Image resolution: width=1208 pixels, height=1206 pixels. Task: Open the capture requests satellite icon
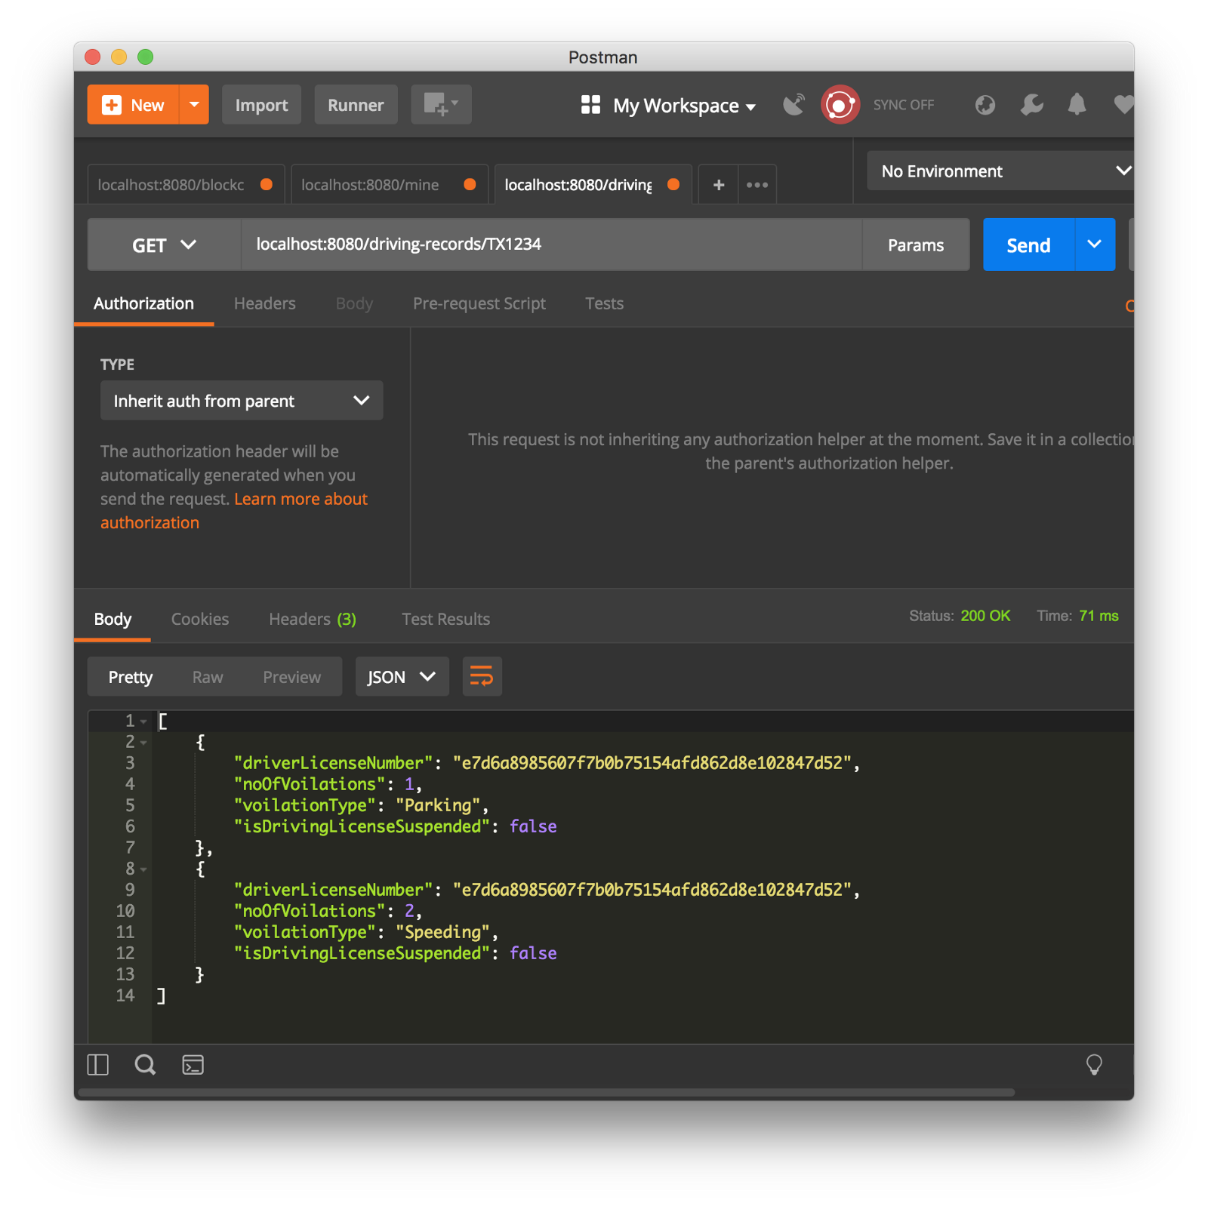(x=794, y=105)
